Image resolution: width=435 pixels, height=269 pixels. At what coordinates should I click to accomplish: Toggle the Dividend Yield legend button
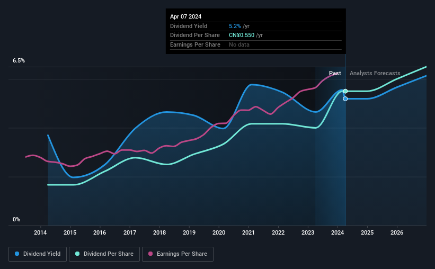coord(38,254)
